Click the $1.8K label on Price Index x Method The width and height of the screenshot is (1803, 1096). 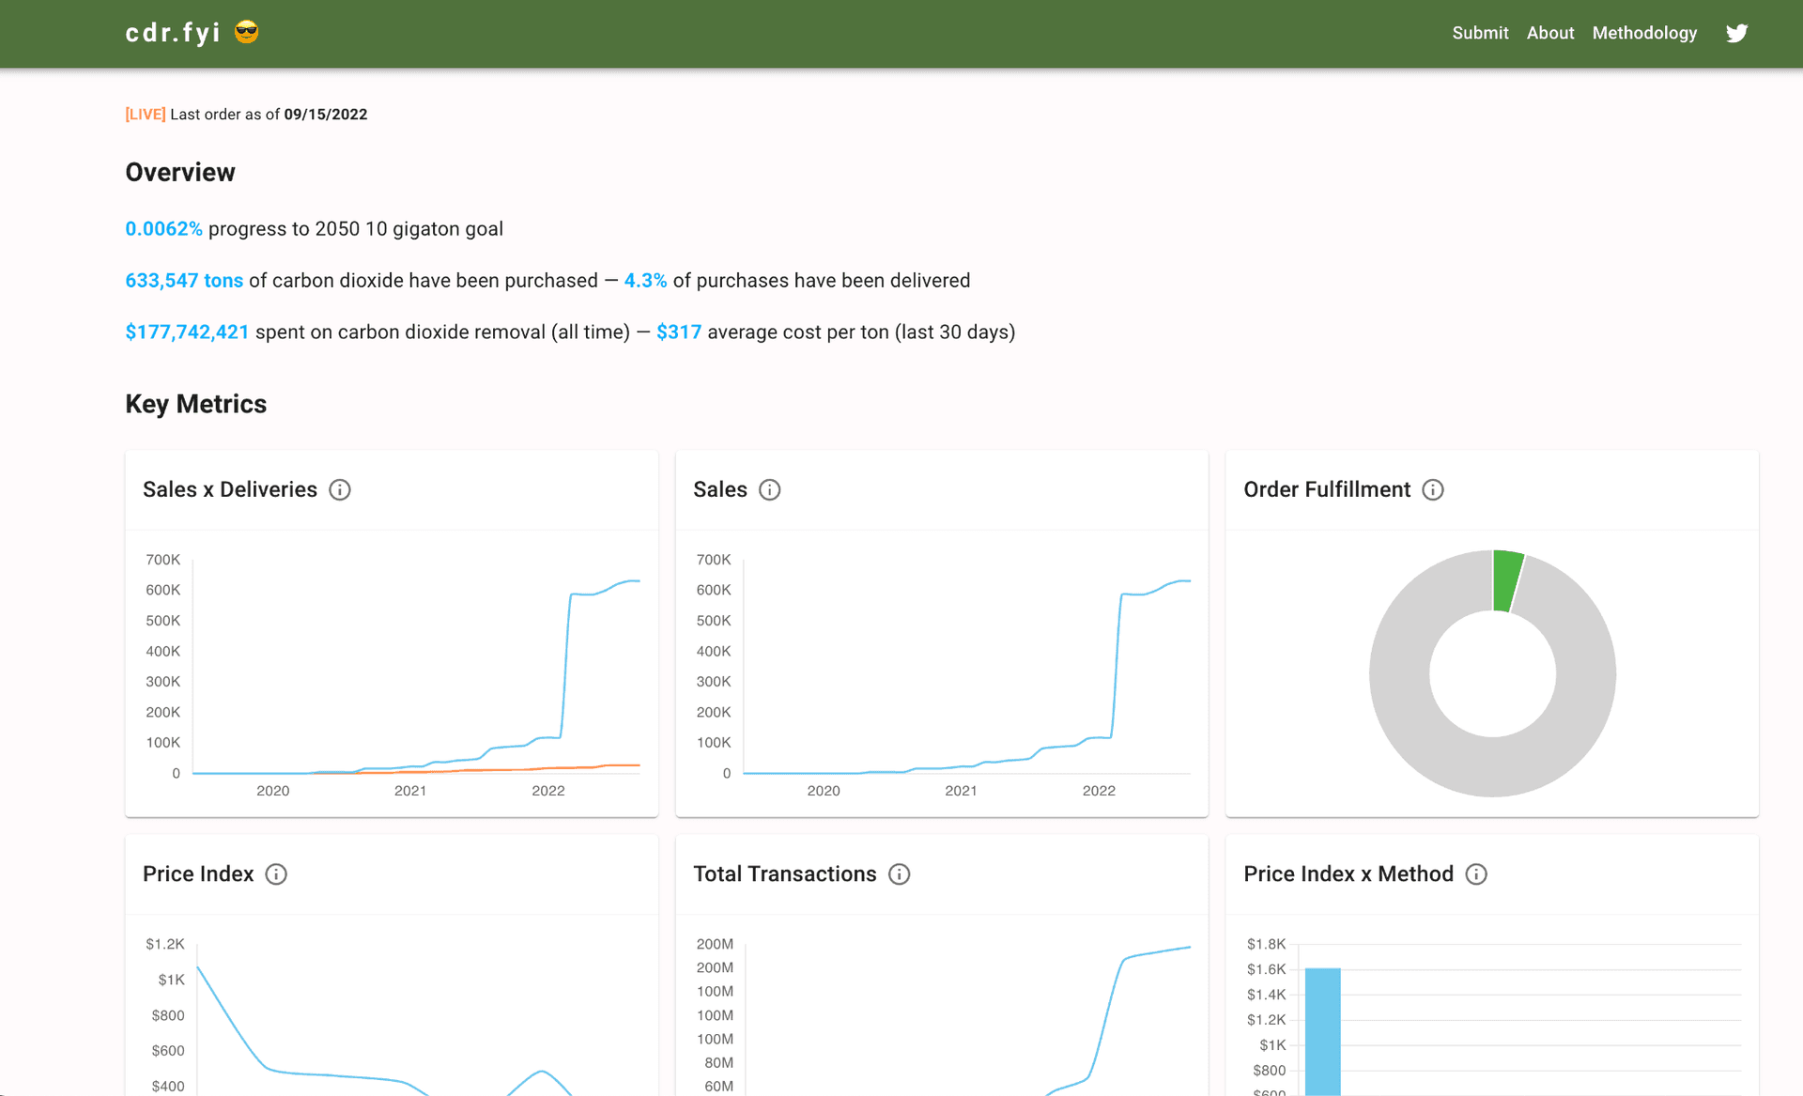(1266, 944)
